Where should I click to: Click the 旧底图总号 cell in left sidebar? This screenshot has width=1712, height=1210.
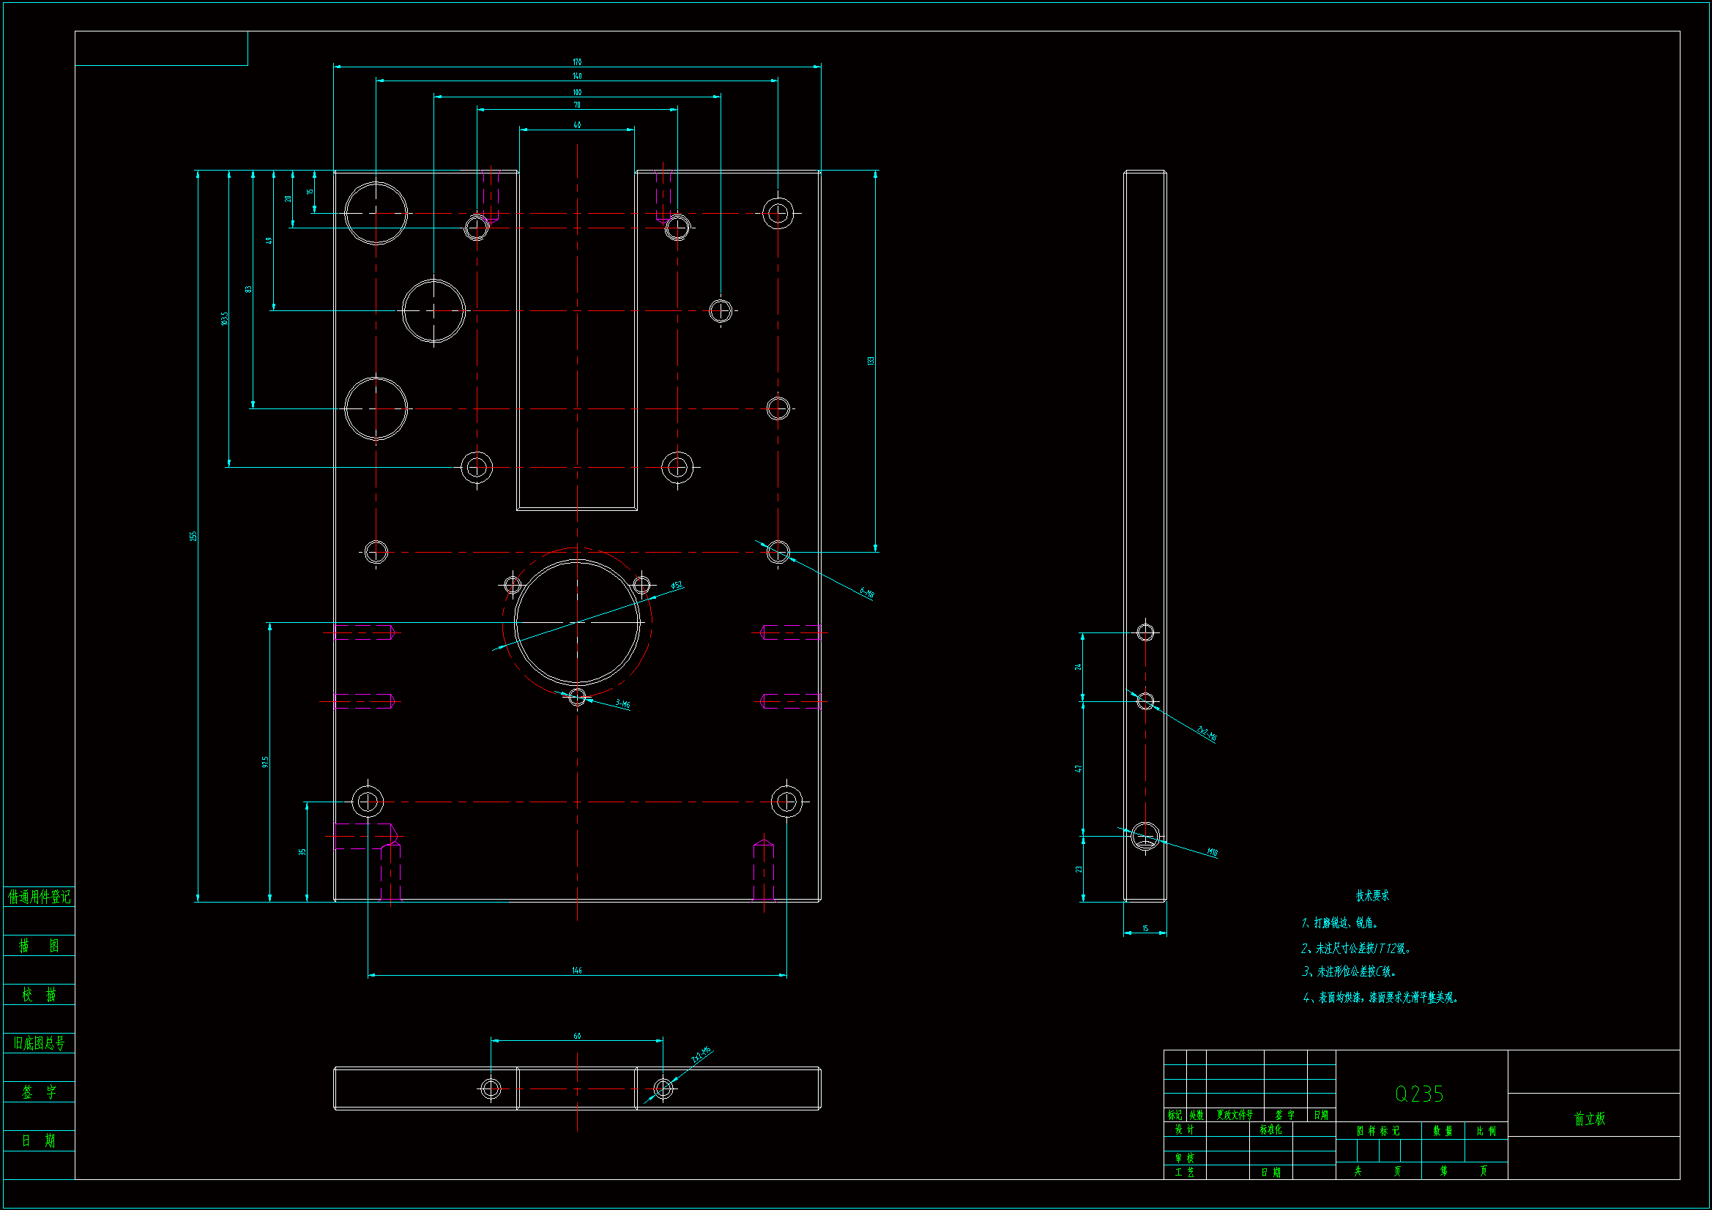[39, 1043]
